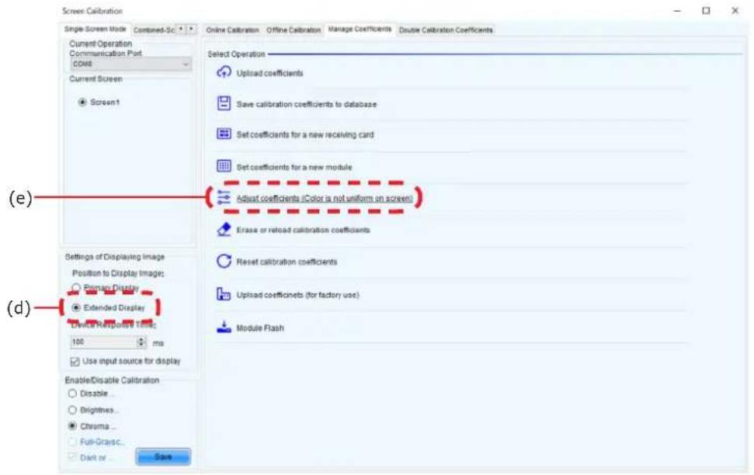Select the Brightness calibration radio button
Screen dimensions: 754x475
[72, 410]
